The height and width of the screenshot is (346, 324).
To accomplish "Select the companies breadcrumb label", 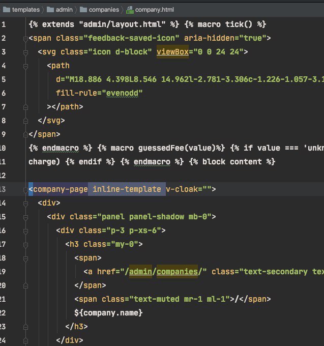I will point(104,10).
